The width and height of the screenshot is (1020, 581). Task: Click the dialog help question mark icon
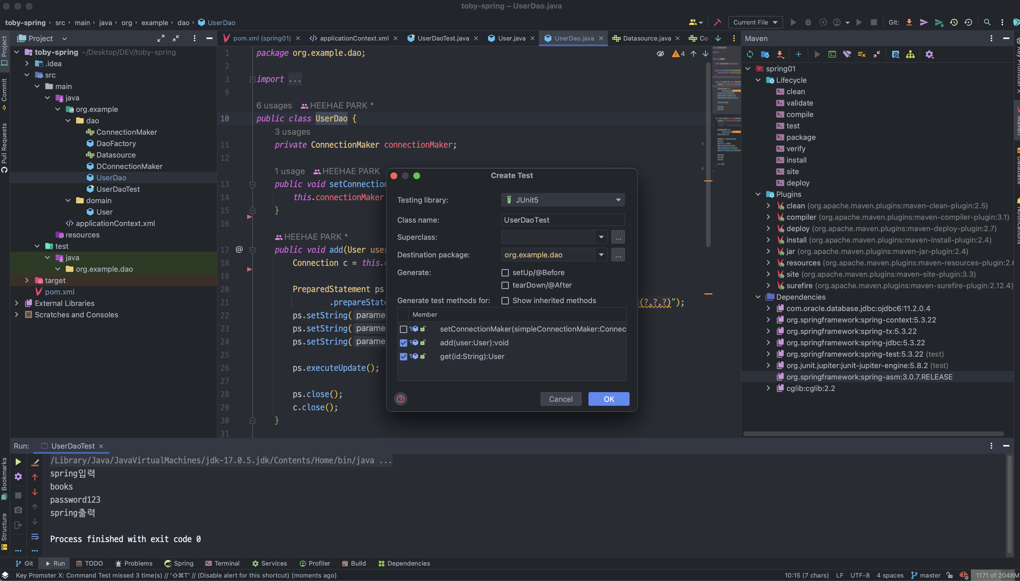[401, 399]
